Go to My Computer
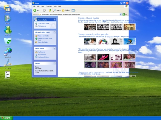 point(42,55)
